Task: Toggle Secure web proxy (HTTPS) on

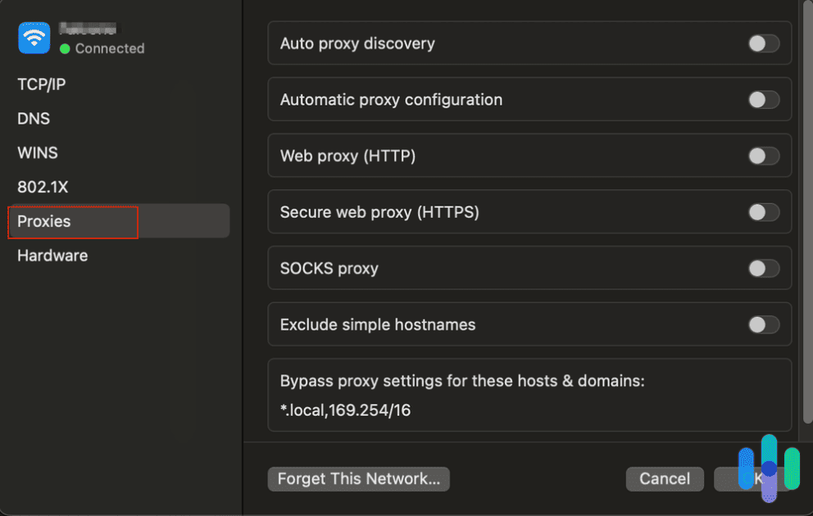Action: click(763, 211)
